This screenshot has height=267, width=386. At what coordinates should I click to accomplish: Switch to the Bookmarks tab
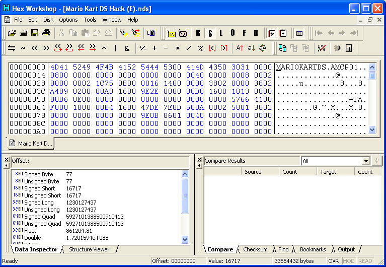click(313, 249)
